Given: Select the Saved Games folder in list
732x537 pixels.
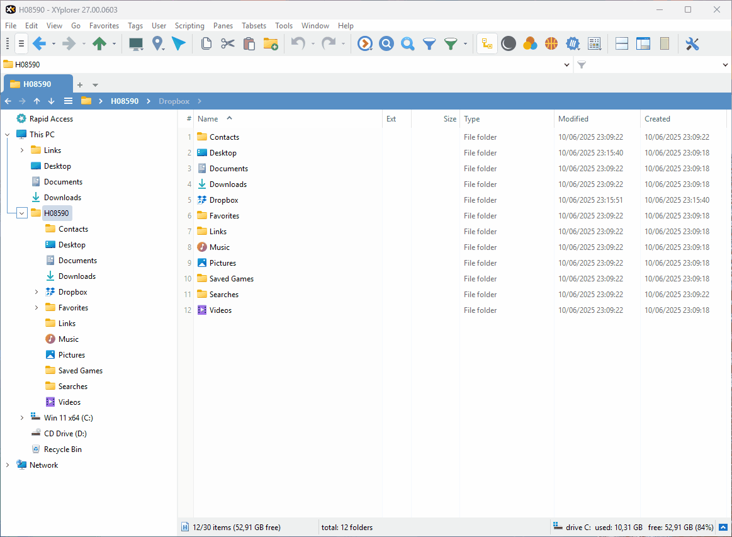Looking at the screenshot, I should coord(231,279).
